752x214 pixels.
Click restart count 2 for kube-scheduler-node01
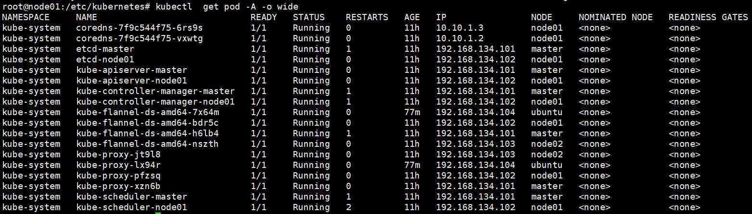(x=348, y=207)
